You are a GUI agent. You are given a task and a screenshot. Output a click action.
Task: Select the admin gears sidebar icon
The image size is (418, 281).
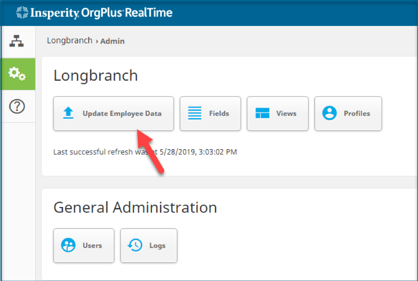17,74
